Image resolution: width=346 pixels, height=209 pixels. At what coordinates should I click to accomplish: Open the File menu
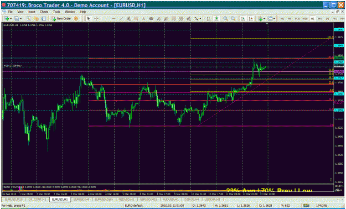click(10, 12)
